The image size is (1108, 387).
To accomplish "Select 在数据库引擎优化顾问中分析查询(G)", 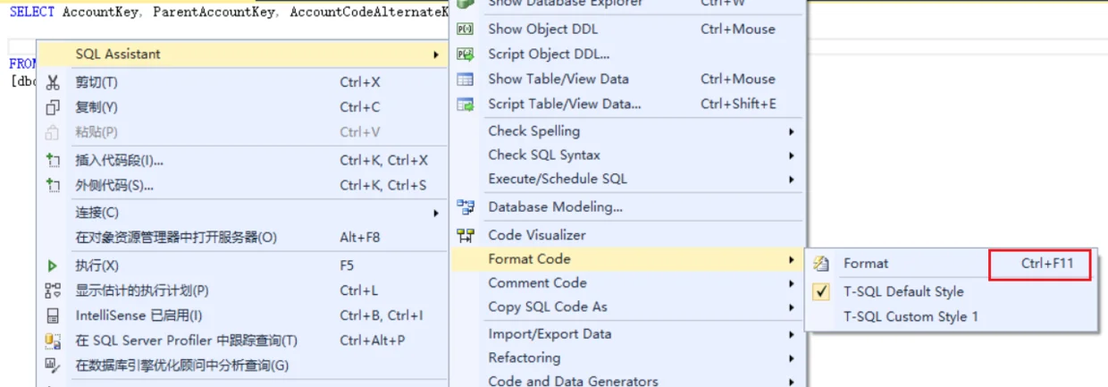I will click(x=242, y=366).
